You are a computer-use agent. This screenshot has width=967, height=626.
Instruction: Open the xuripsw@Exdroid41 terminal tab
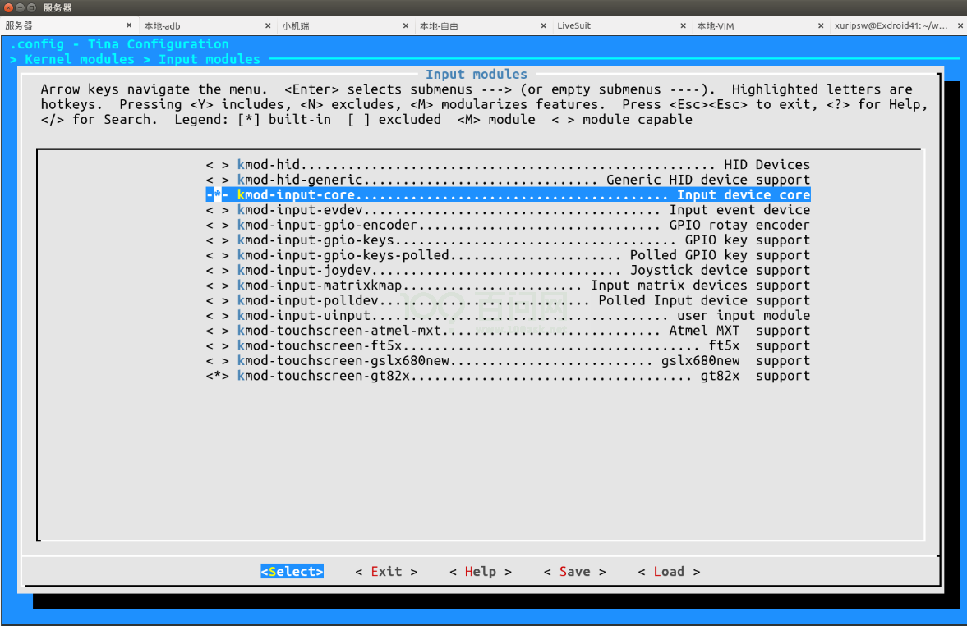point(891,26)
